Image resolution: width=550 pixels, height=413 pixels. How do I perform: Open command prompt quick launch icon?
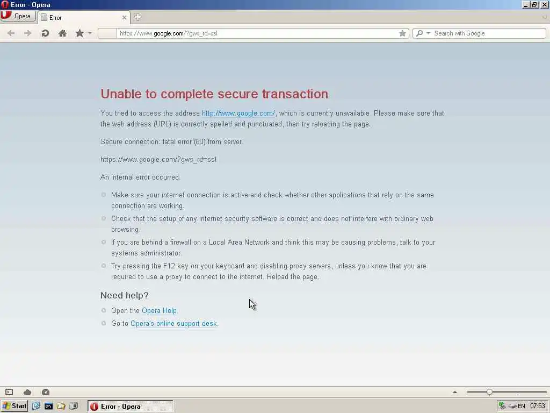tap(48, 407)
